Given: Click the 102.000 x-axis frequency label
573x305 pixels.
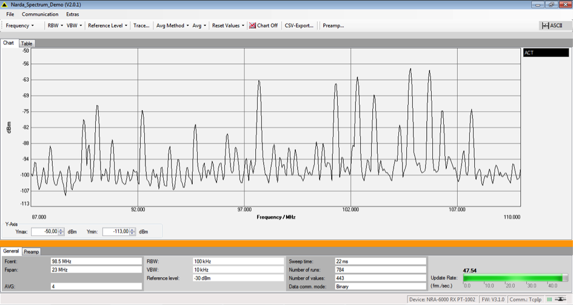Looking at the screenshot, I should click(x=350, y=209).
